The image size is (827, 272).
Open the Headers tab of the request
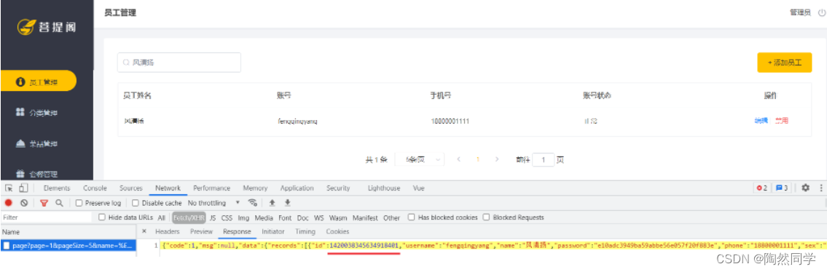tap(167, 231)
